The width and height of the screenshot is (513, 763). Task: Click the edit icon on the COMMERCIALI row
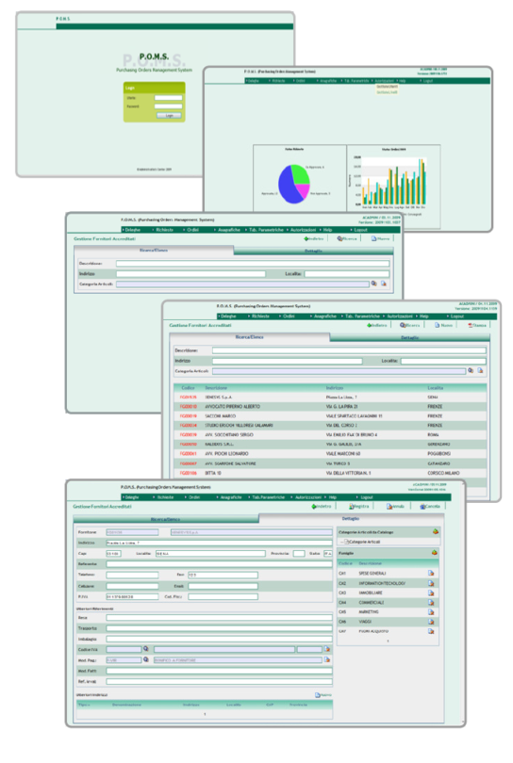431,603
